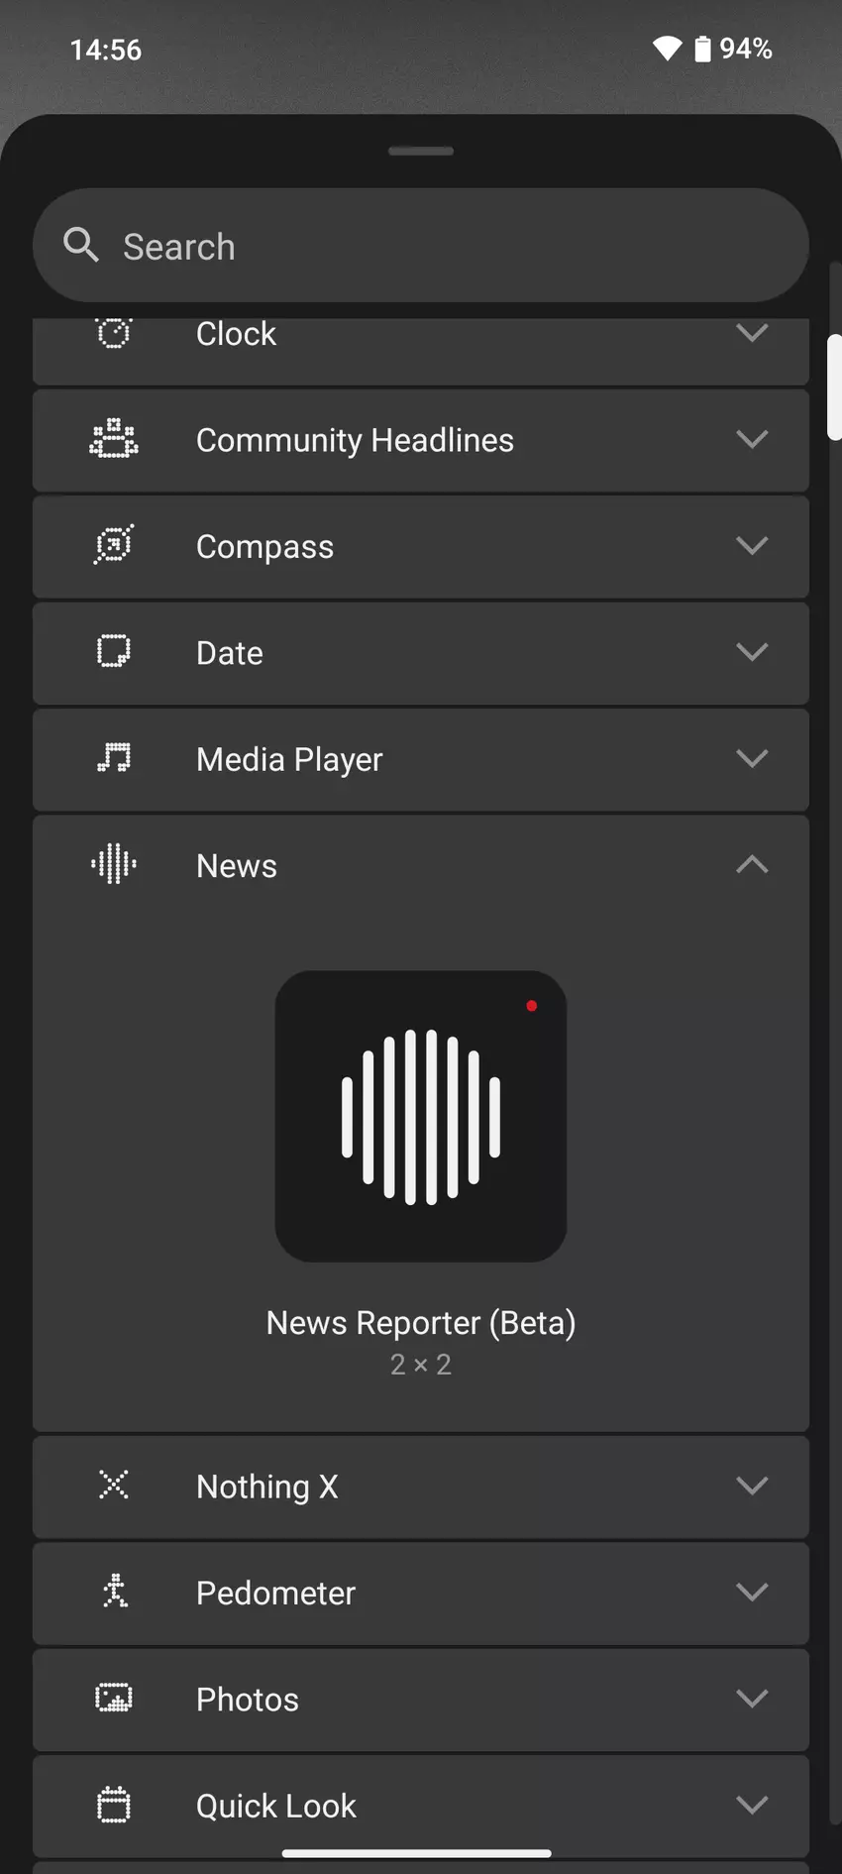Viewport: 842px width, 1874px height.
Task: Open the Photos label row
Action: (248, 1699)
